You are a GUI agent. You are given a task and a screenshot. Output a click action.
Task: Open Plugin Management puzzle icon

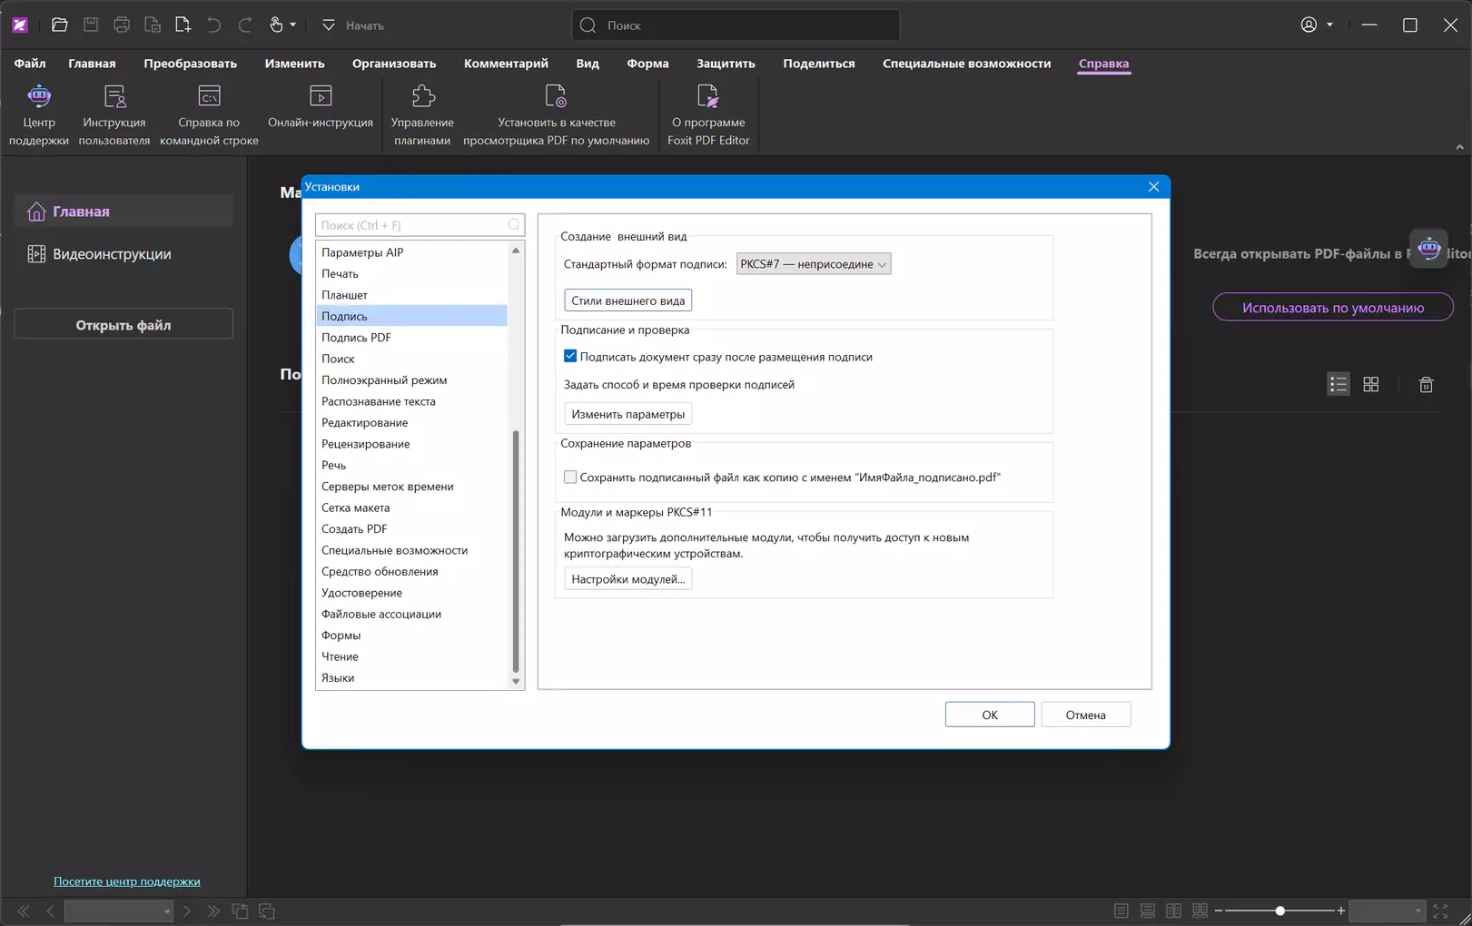422,96
